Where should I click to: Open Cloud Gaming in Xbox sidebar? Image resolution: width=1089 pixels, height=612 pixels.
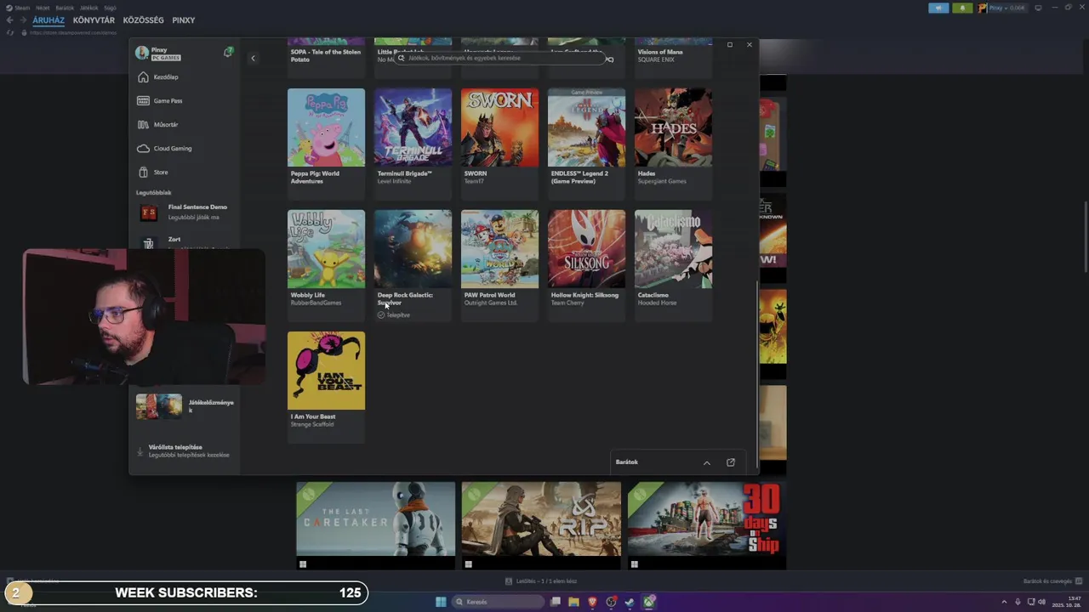185,148
